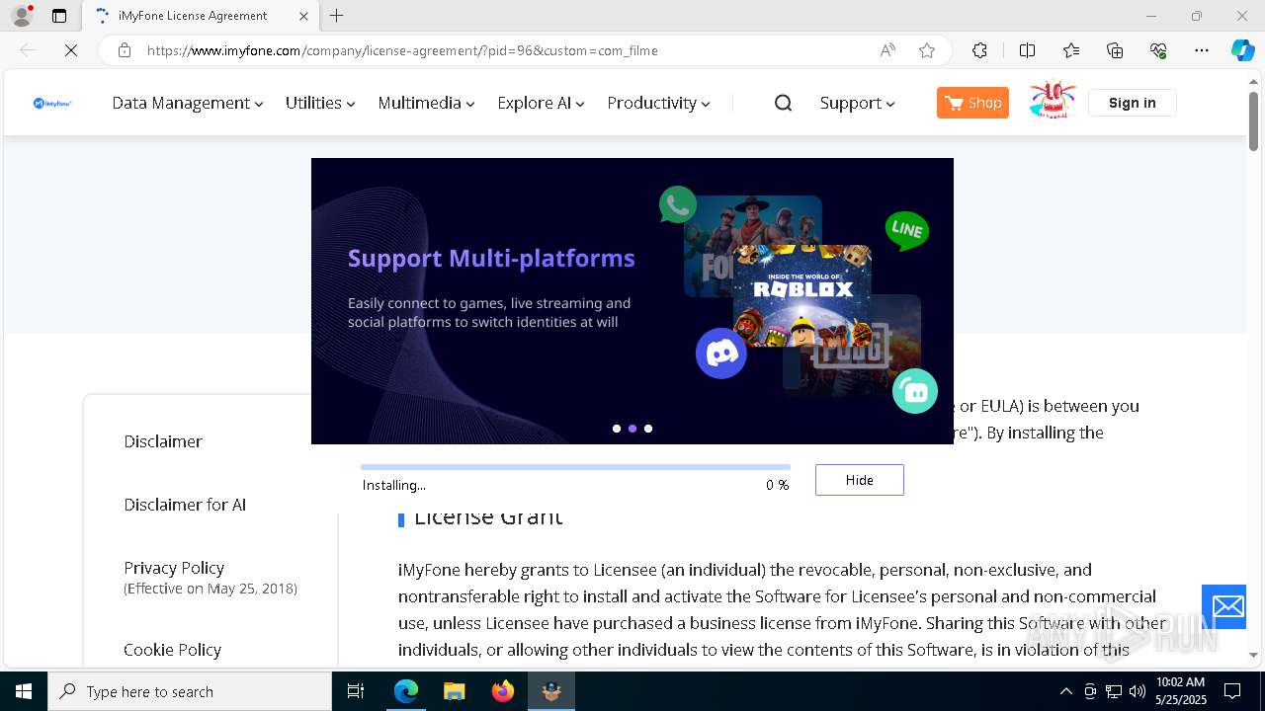Open Disclaimer for AI sidebar link
Image resolution: width=1265 pixels, height=711 pixels.
(x=185, y=505)
